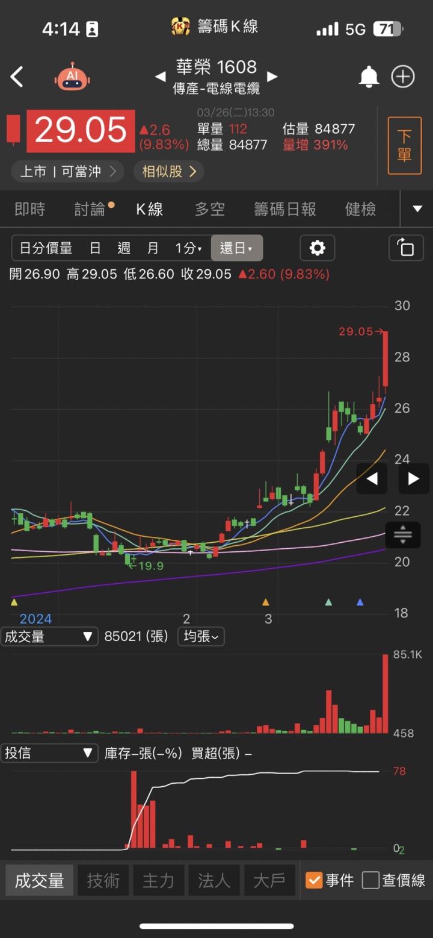Open the 均張 dropdown
The width and height of the screenshot is (433, 938).
pos(201,636)
